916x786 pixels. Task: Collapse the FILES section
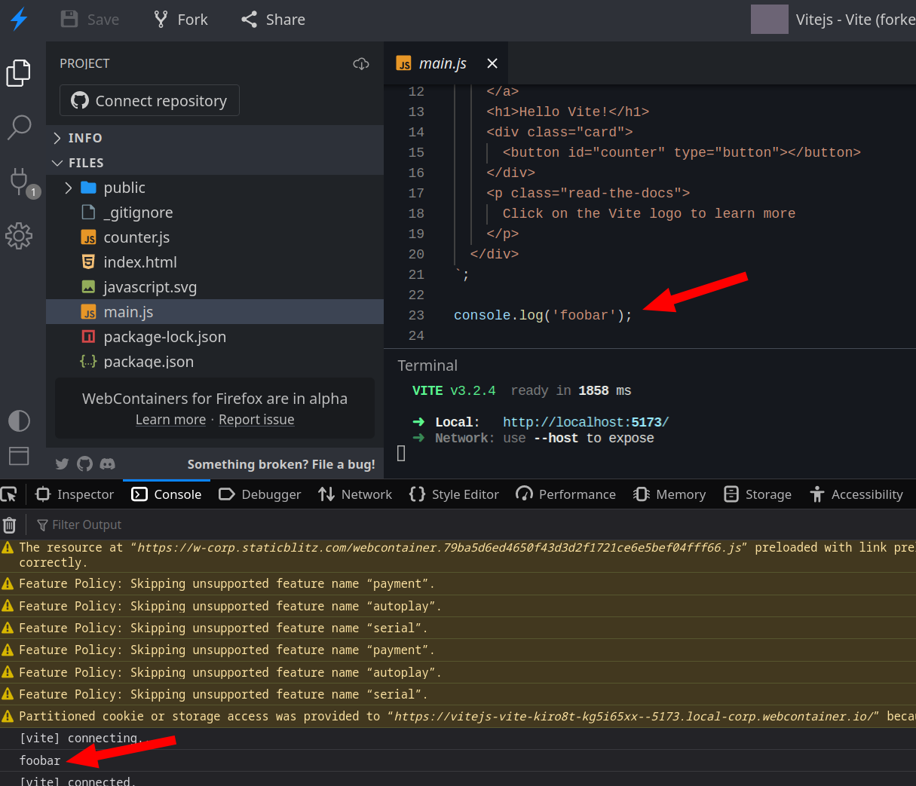(x=215, y=163)
